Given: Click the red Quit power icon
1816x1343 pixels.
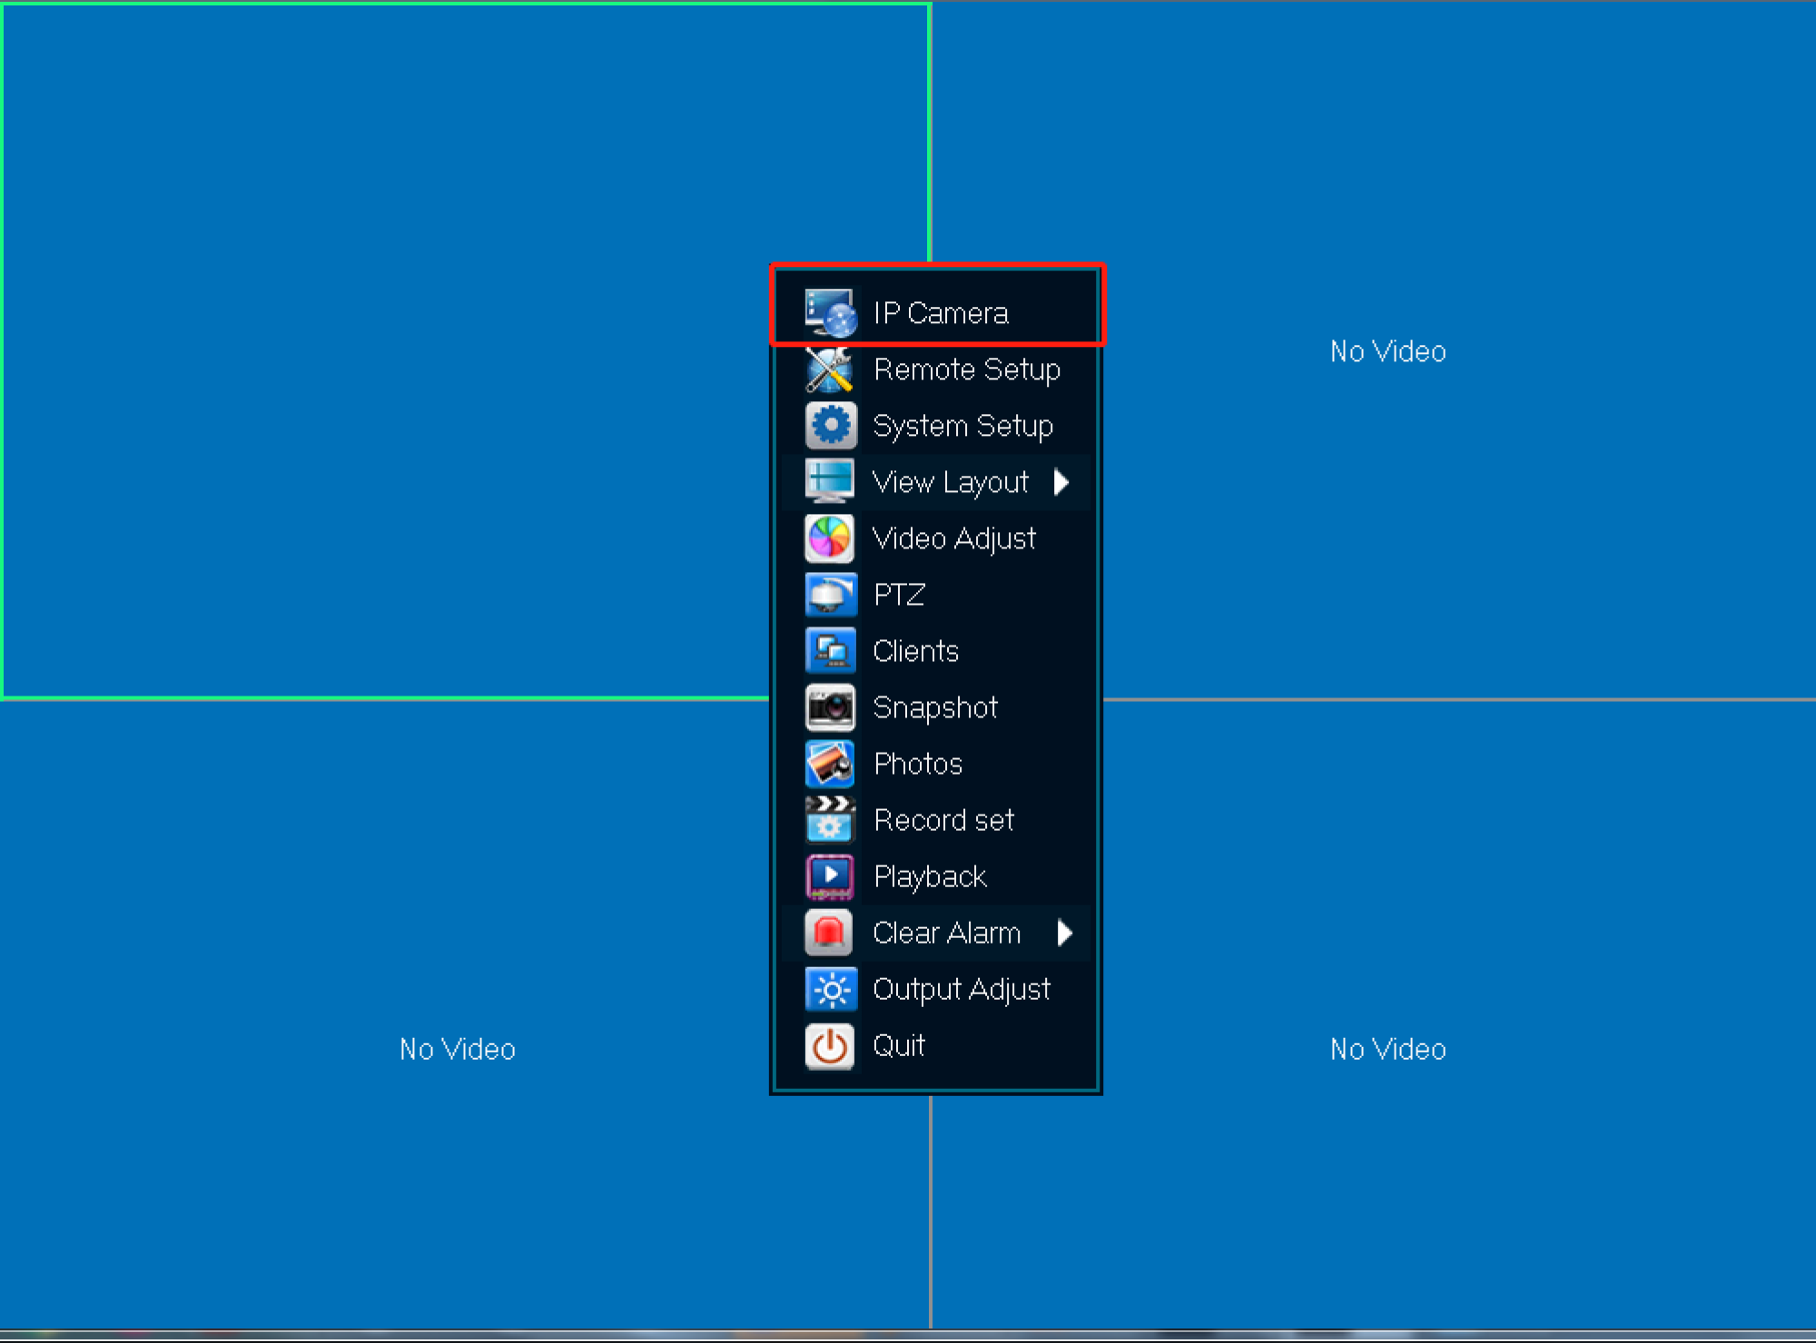Looking at the screenshot, I should click(830, 1046).
